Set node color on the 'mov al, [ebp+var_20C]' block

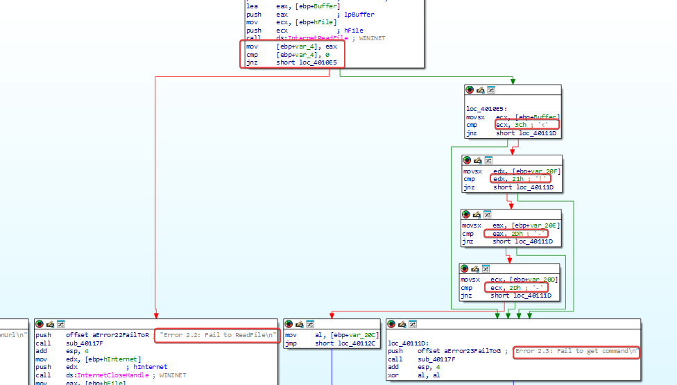point(289,324)
